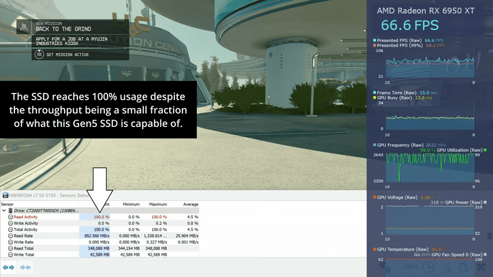Click the Maximum column header
Image resolution: width=493 pixels, height=277 pixels.
(158, 204)
